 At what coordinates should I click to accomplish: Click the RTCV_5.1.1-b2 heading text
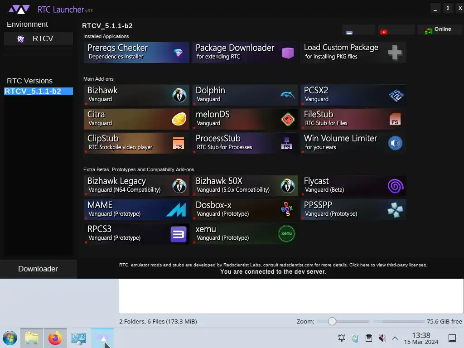(x=107, y=26)
